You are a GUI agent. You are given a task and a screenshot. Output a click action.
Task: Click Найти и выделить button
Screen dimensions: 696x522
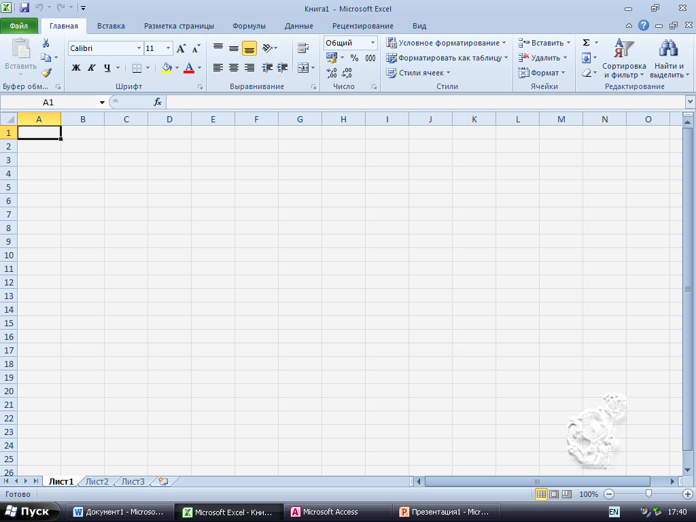click(x=669, y=60)
